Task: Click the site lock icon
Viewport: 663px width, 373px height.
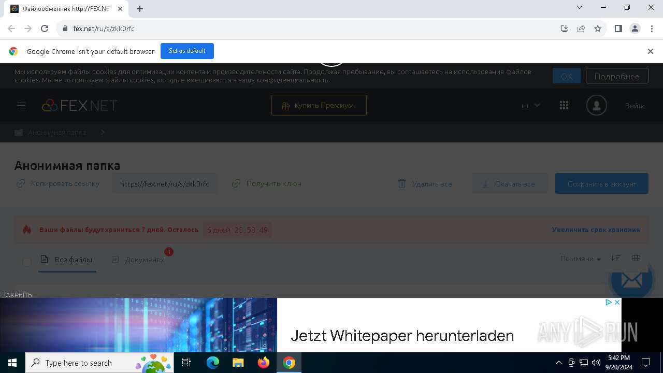Action: (65, 28)
